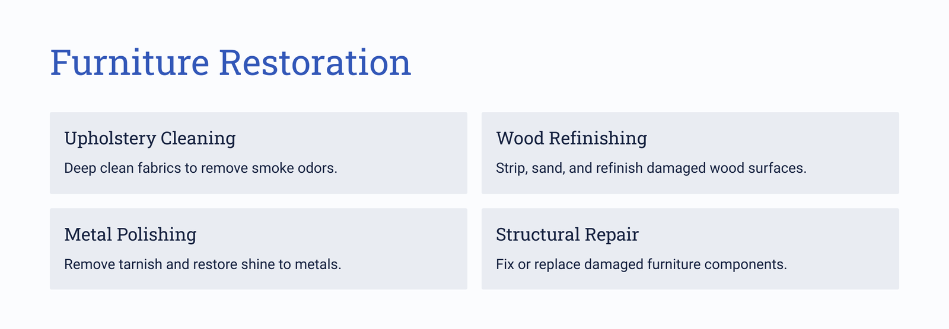Viewport: 949px width, 329px height.
Task: Click the Furniture Restoration heading
Action: (230, 63)
